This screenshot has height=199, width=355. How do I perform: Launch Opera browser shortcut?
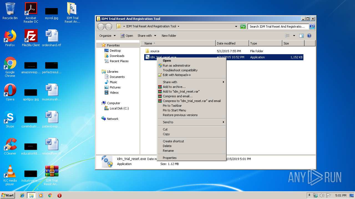[10, 92]
